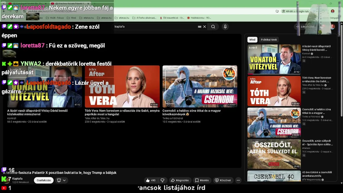Open the Élő közvetítések bookmark
Viewport: 343px width, 193px height.
(171, 18)
